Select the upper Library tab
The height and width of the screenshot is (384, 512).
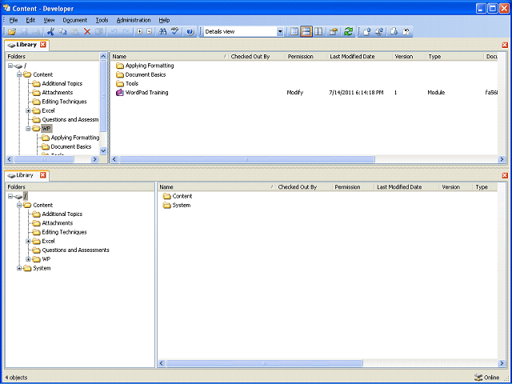(26, 45)
